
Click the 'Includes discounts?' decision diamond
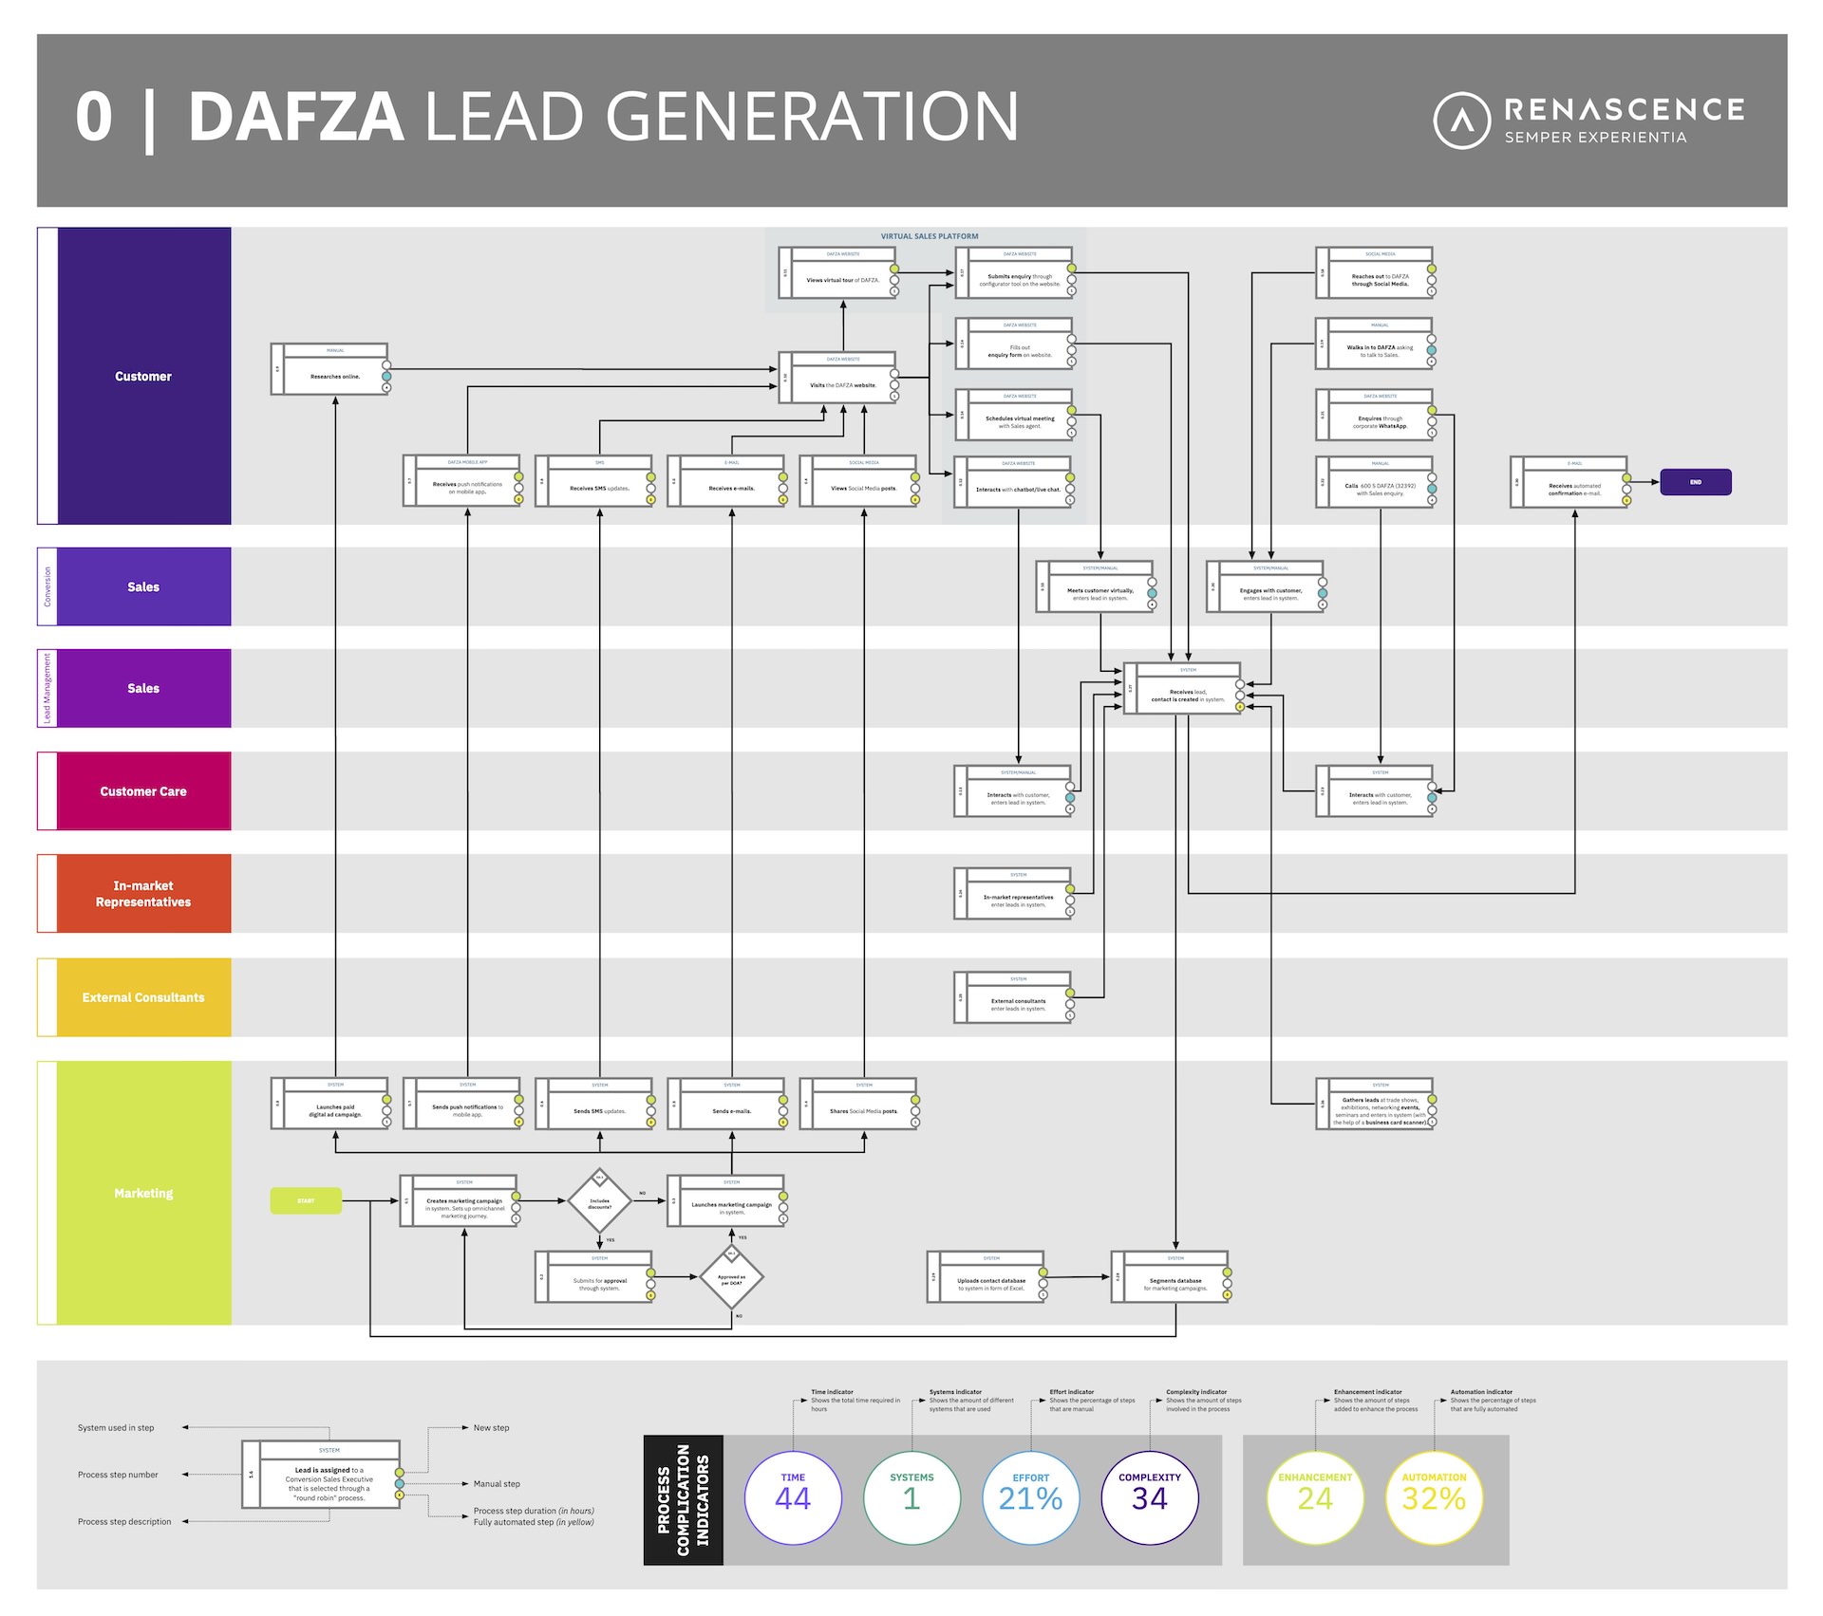point(599,1201)
